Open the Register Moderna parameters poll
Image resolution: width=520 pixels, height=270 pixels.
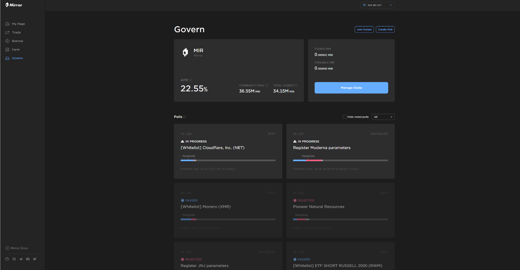tap(322, 148)
